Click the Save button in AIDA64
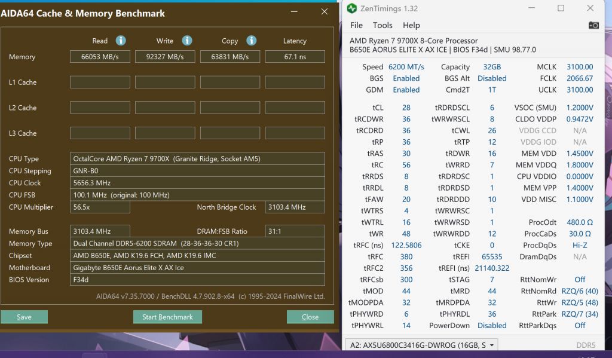The width and height of the screenshot is (612, 358). 24,317
